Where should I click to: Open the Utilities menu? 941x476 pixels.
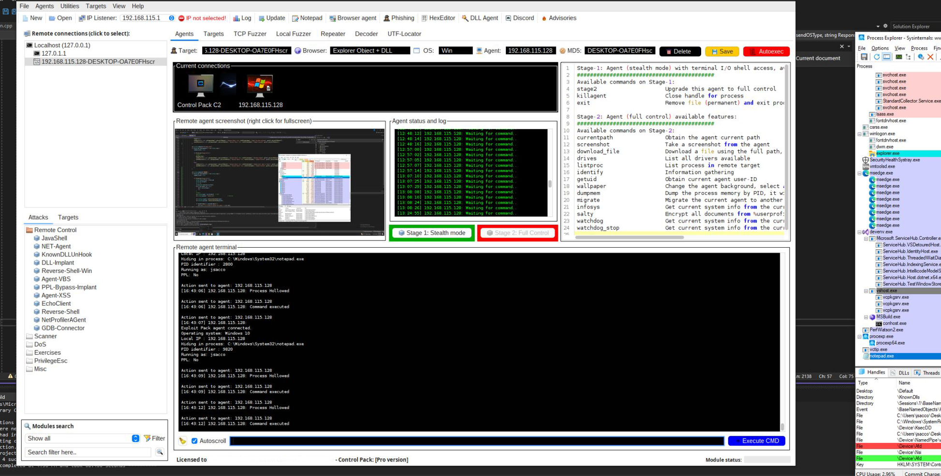pyautogui.click(x=69, y=6)
